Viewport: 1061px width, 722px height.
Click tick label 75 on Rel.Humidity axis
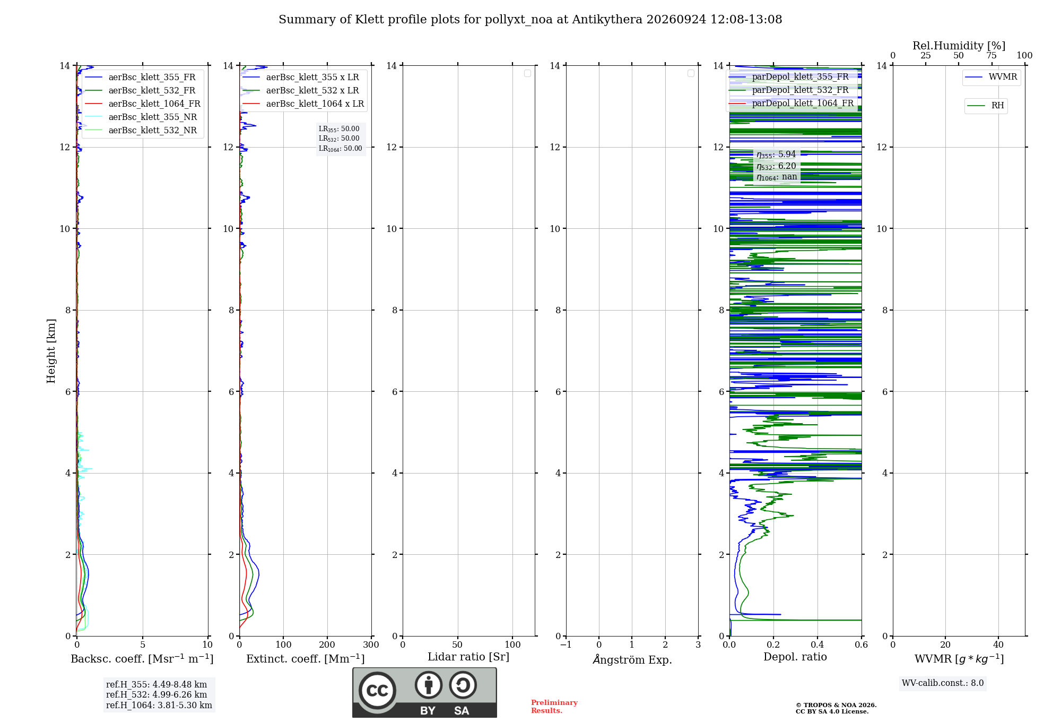click(x=992, y=56)
